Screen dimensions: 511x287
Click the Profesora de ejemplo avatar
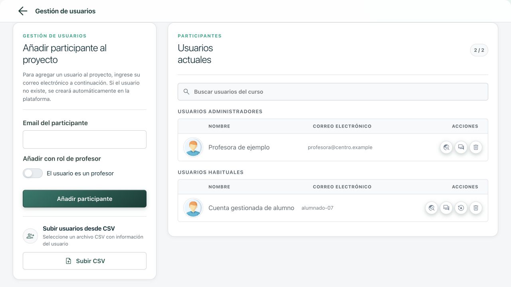tap(193, 147)
